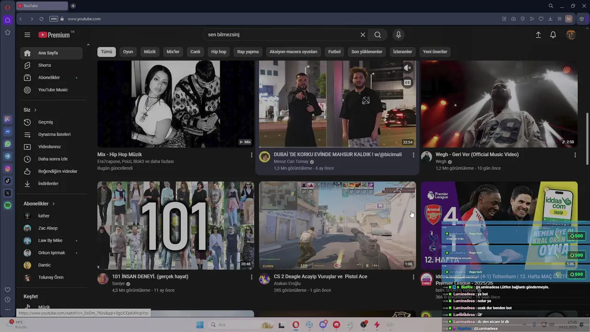The image size is (590, 332).
Task: Start voice search with the microphone
Action: [x=399, y=35]
